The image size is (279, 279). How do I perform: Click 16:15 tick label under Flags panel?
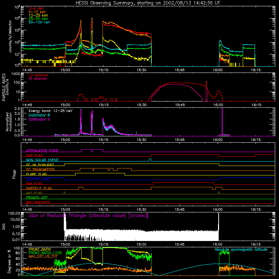pyautogui.click(x=256, y=210)
